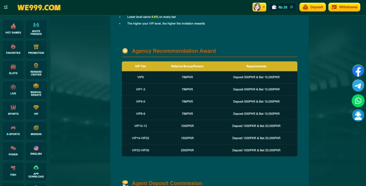Click the VIP23-VIP30 requirements cell
366x186 pixels.
pos(256,150)
